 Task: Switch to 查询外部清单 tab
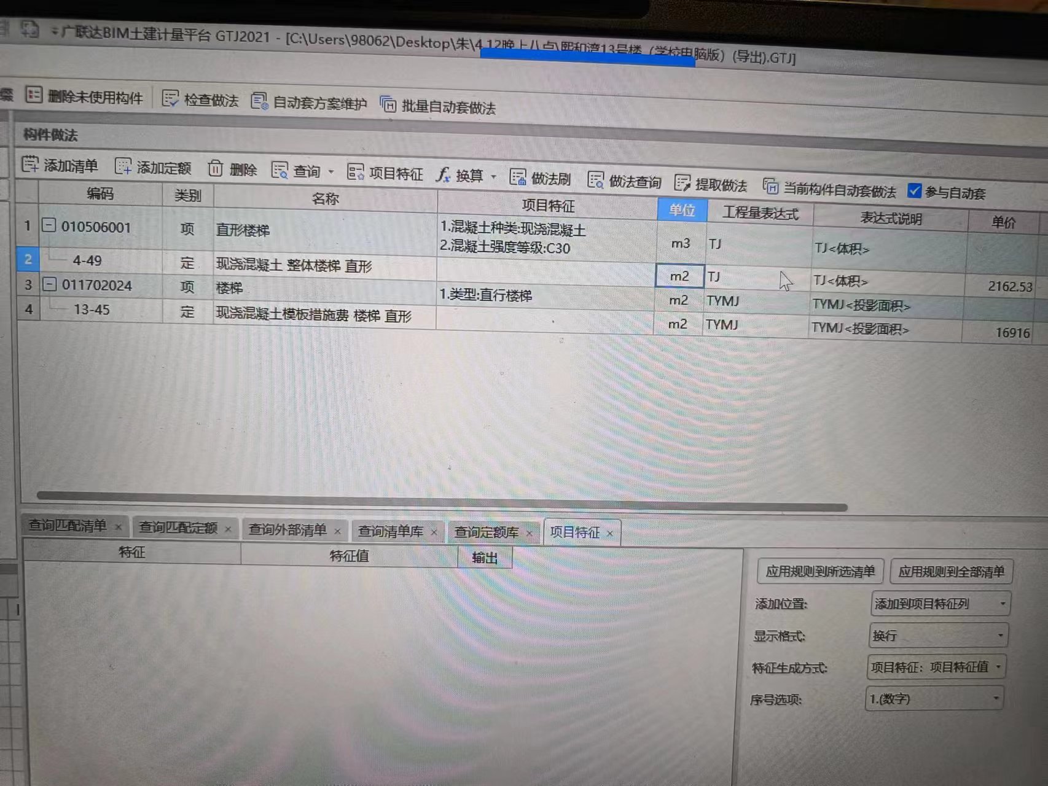(287, 529)
